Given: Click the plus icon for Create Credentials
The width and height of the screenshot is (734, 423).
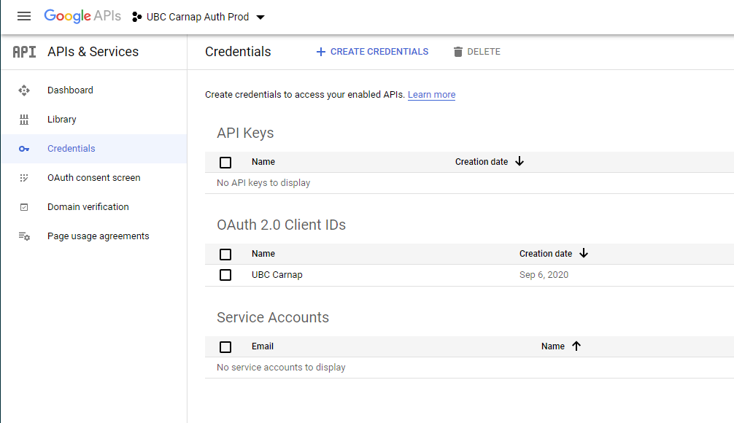Looking at the screenshot, I should [x=320, y=52].
